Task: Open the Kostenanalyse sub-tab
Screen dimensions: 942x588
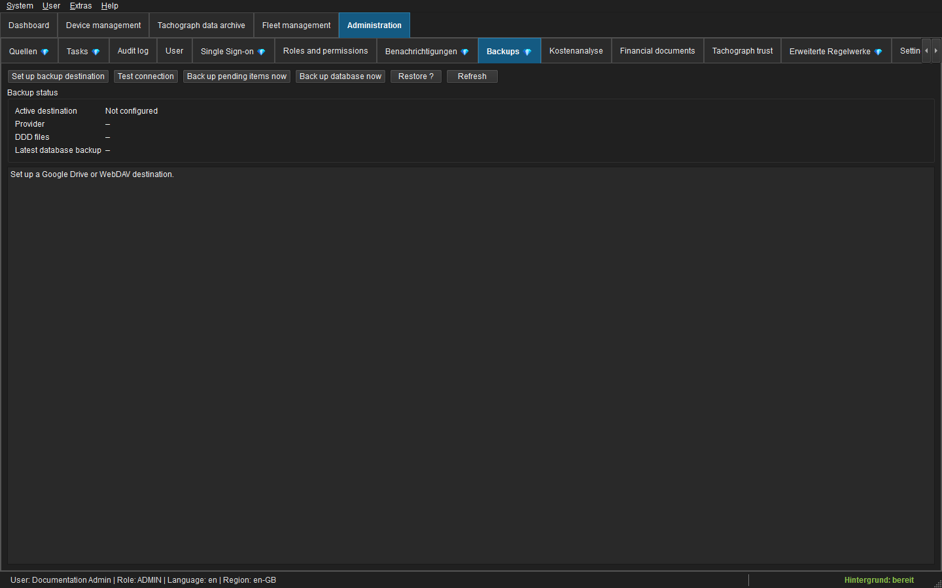Action: (576, 51)
